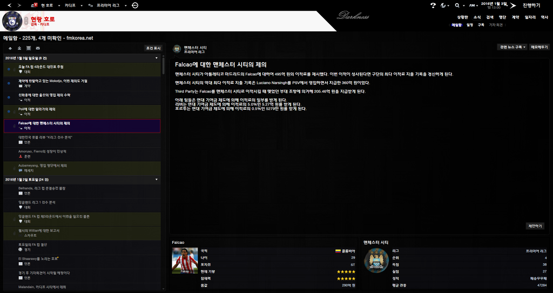Select the Falcao 맨체스터 시티 offer message
This screenshot has width=553, height=293.
(x=82, y=125)
